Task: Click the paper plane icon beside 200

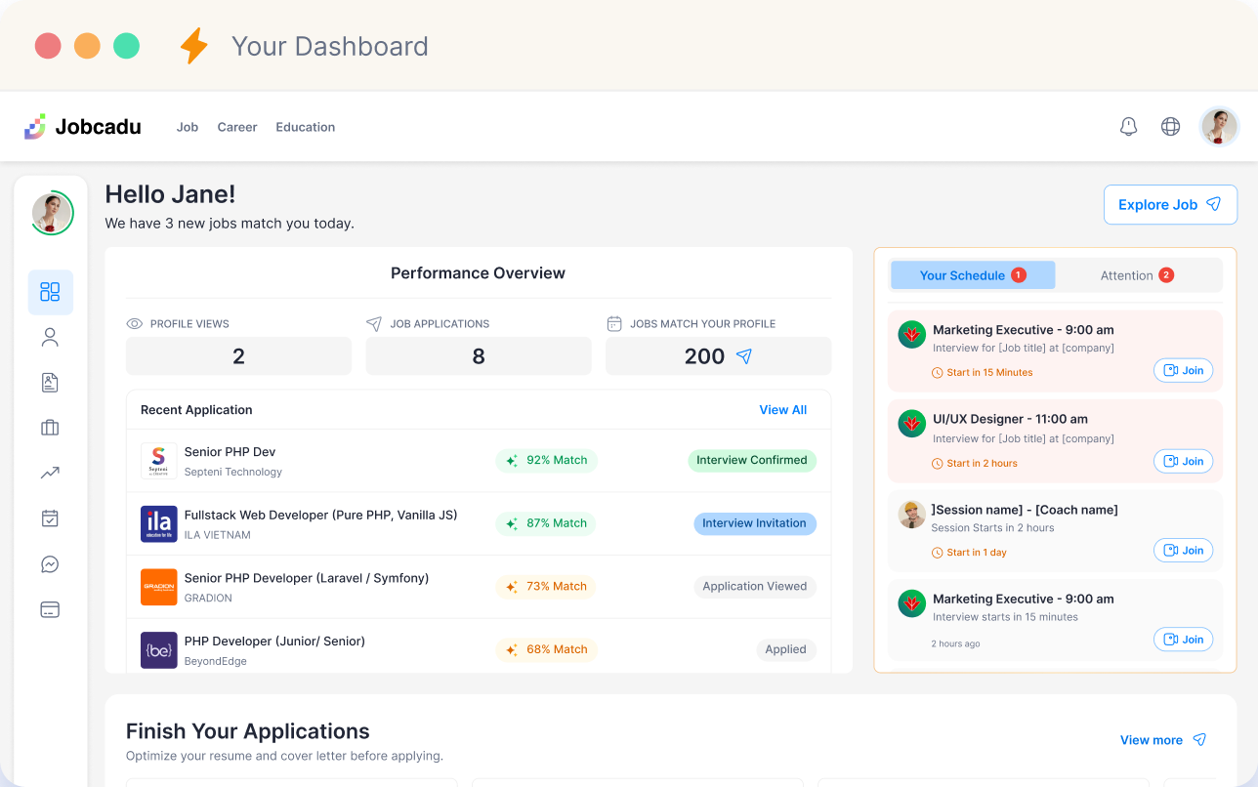Action: (744, 356)
